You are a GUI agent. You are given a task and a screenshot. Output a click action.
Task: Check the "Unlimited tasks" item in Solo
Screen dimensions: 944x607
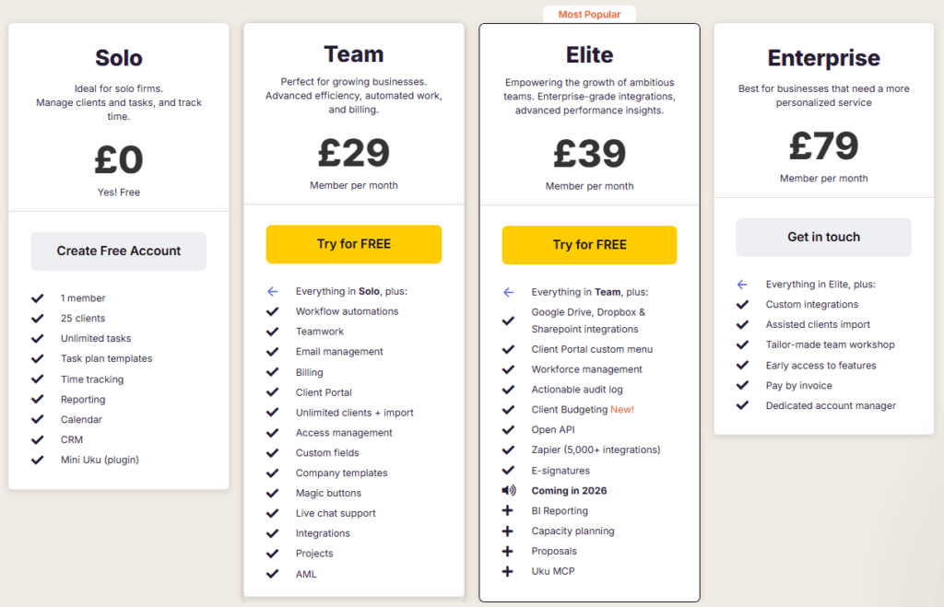(x=37, y=338)
